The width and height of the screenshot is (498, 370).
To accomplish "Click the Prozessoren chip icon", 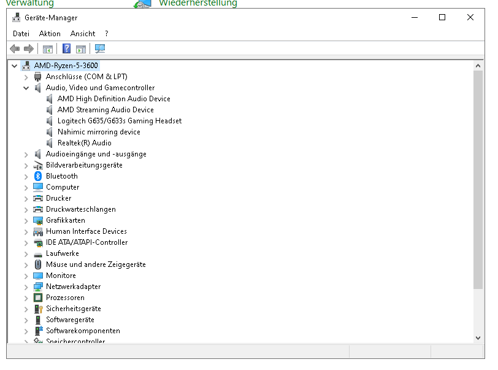I will pyautogui.click(x=38, y=298).
